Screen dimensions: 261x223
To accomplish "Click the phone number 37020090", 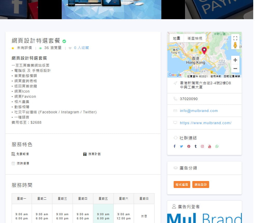I will [x=189, y=99].
